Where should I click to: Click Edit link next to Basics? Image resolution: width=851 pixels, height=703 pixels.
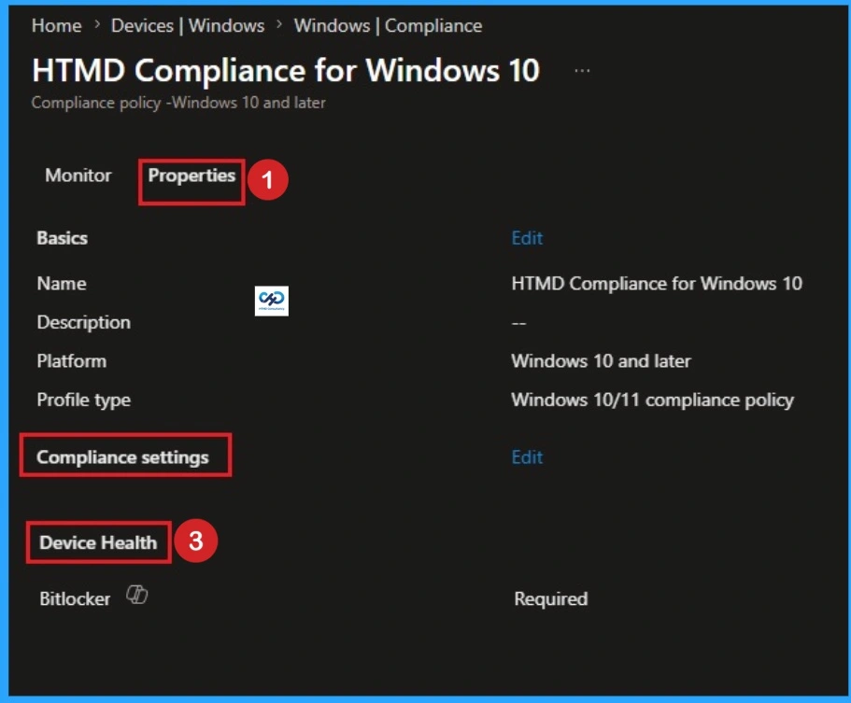coord(527,238)
